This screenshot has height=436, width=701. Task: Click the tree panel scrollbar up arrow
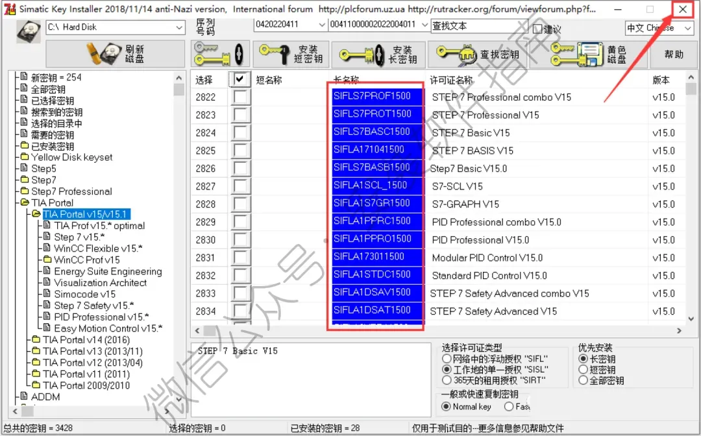179,77
